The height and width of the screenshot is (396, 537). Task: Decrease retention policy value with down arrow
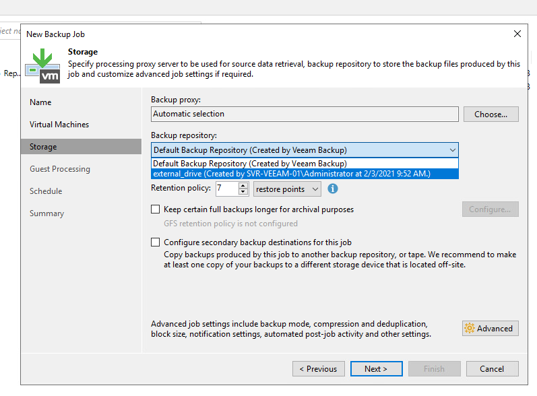(243, 192)
